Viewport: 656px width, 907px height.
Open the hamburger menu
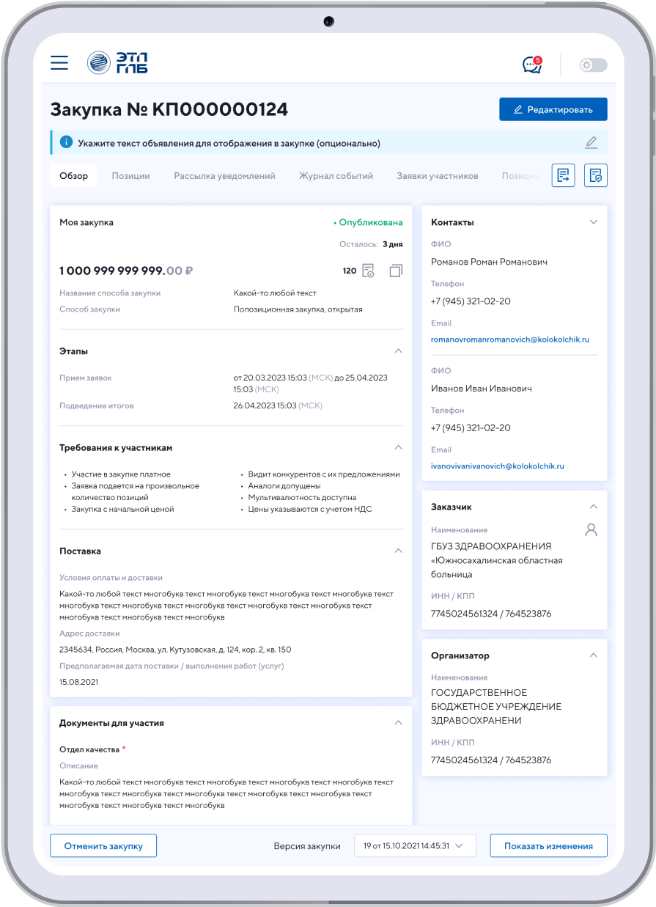pyautogui.click(x=59, y=63)
